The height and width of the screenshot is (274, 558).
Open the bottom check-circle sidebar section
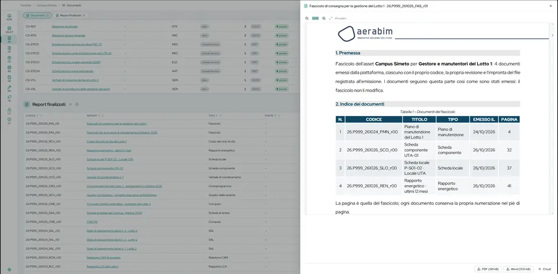coord(9,121)
